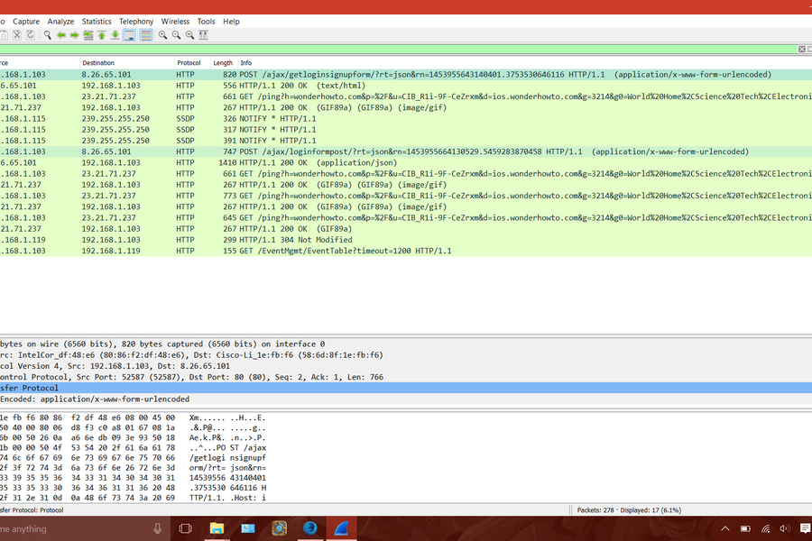Select the POST /ajax/loginformpost packet

point(406,151)
